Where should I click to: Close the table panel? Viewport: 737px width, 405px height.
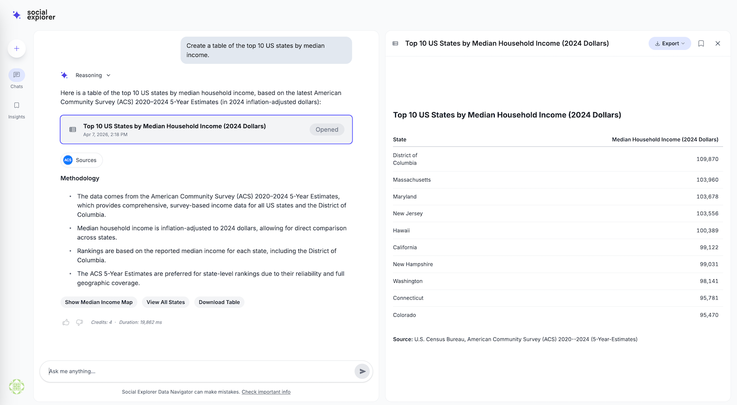(x=718, y=44)
